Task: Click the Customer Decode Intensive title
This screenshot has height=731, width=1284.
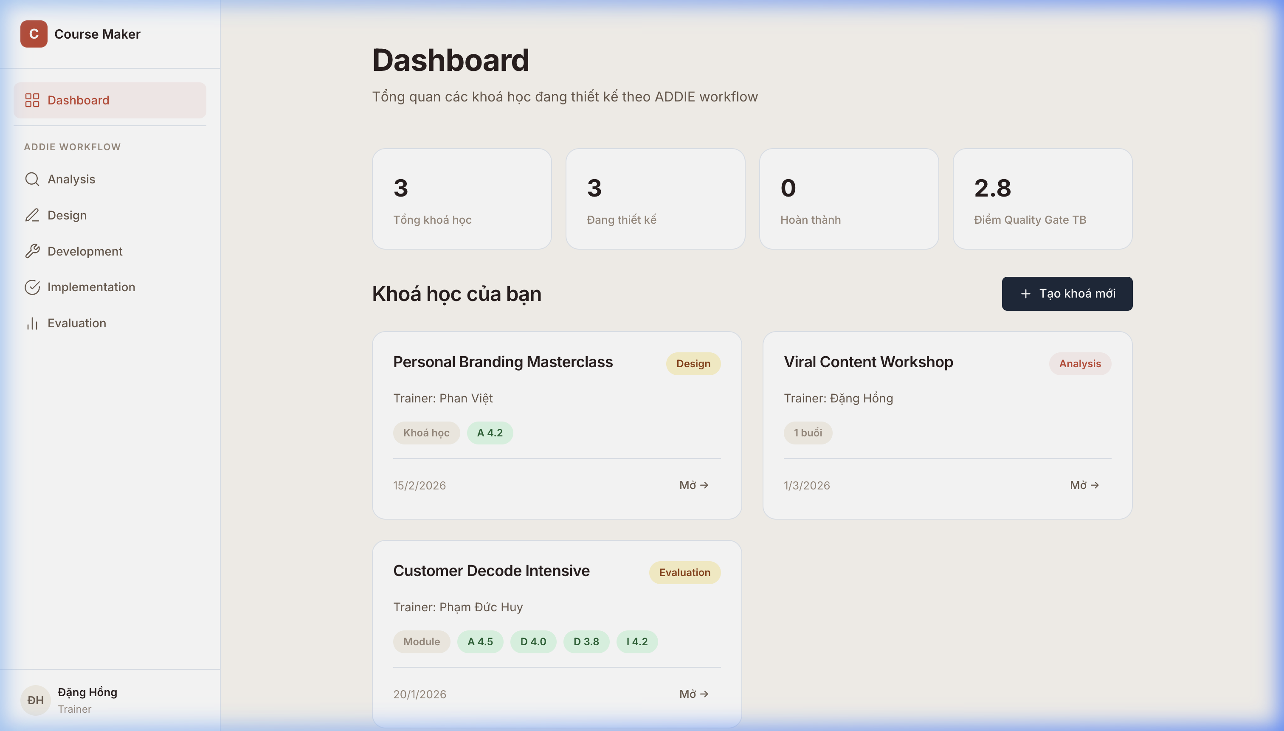Action: pos(491,571)
